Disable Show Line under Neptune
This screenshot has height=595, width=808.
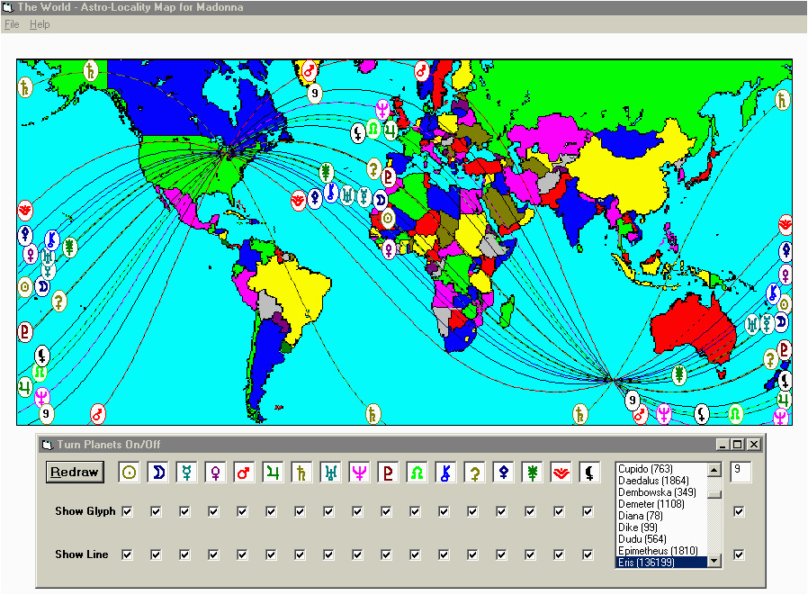tap(357, 554)
